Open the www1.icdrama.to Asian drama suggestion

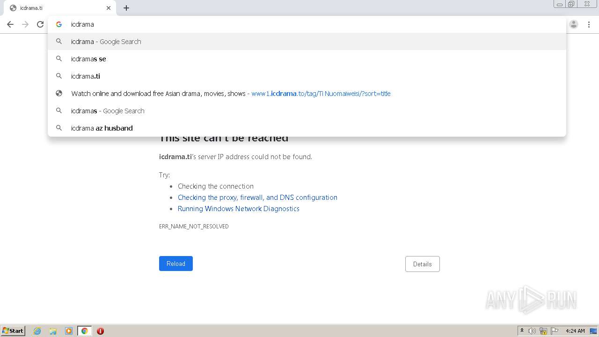[307, 94]
